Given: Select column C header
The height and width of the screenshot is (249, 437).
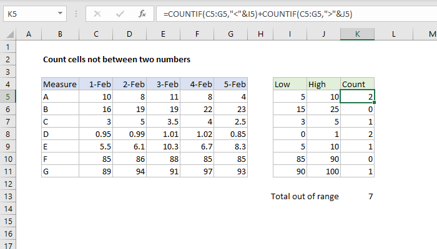Looking at the screenshot, I should [96, 34].
